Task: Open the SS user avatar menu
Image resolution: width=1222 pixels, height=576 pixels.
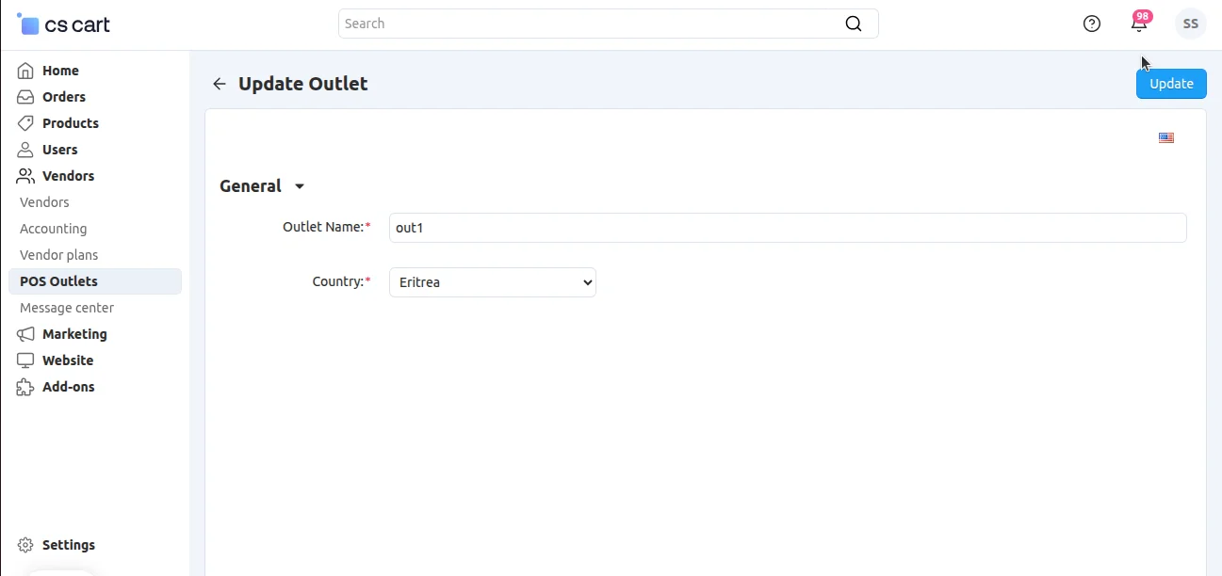Action: 1190,24
